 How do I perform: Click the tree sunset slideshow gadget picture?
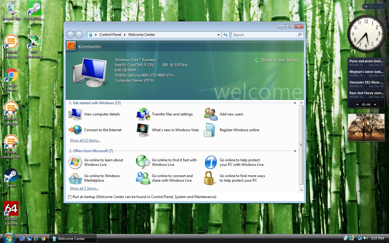(x=366, y=128)
